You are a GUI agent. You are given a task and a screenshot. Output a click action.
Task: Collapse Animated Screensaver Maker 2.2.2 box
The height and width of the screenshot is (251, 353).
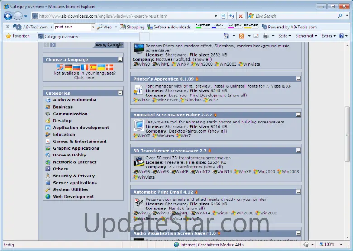coord(298,115)
